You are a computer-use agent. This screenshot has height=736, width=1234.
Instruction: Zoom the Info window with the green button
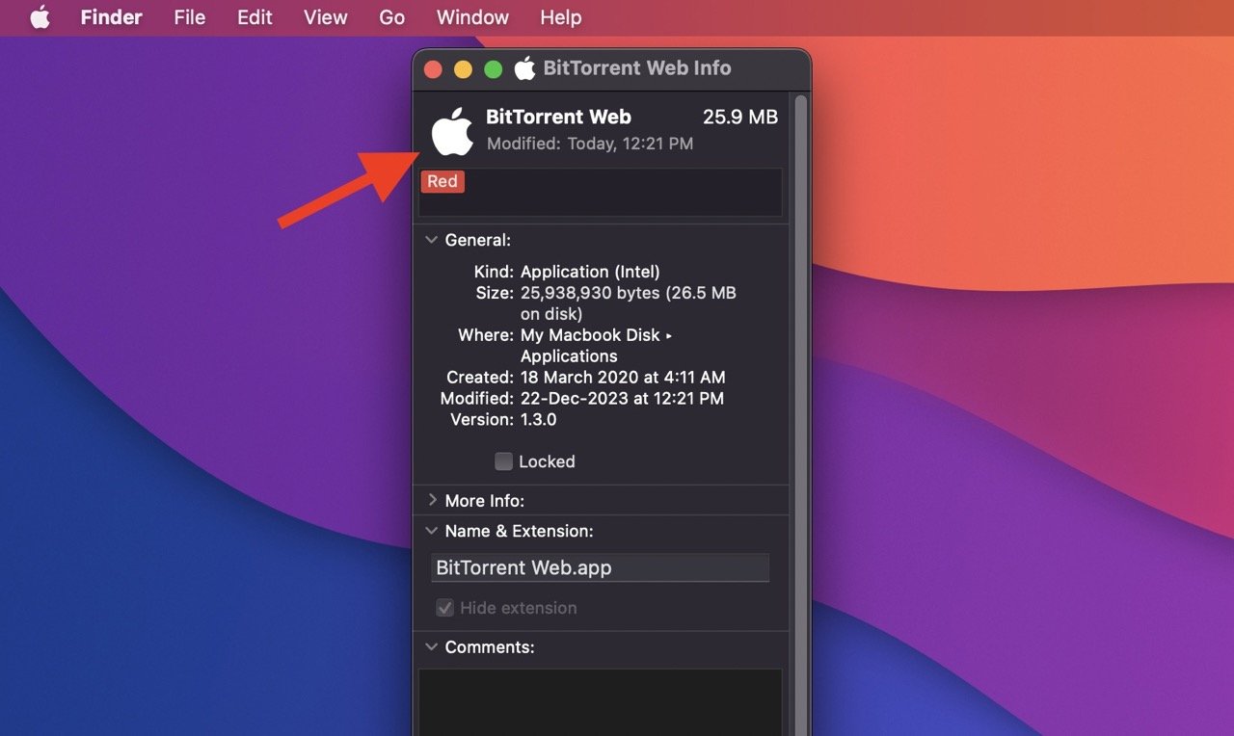493,69
